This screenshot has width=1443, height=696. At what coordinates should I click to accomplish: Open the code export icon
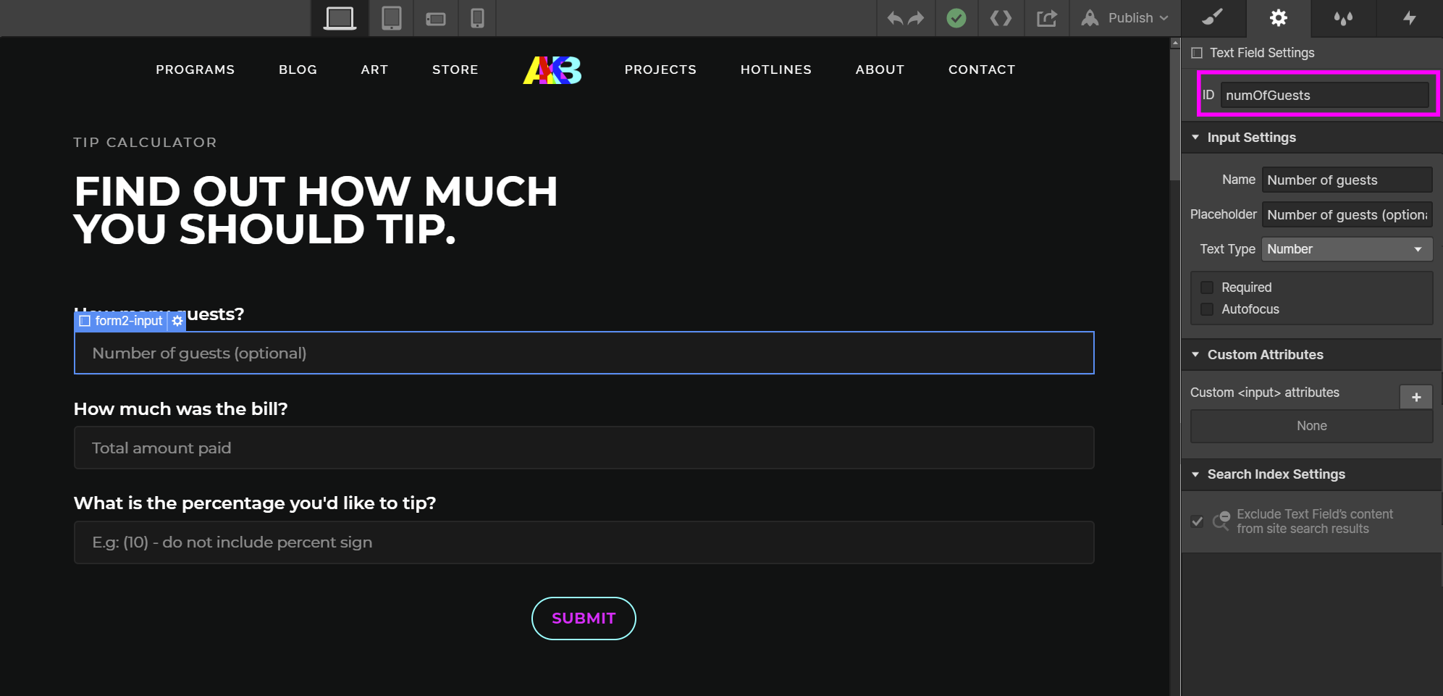(1001, 18)
